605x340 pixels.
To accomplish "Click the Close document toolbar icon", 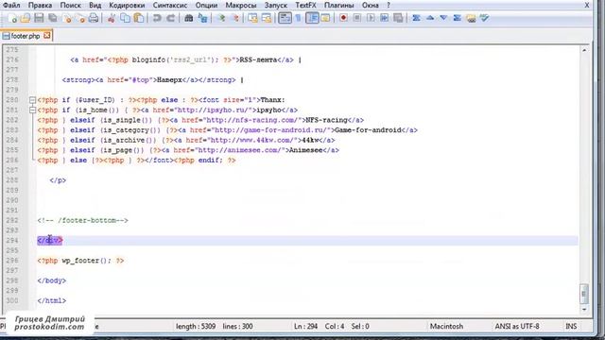I will 67,18.
